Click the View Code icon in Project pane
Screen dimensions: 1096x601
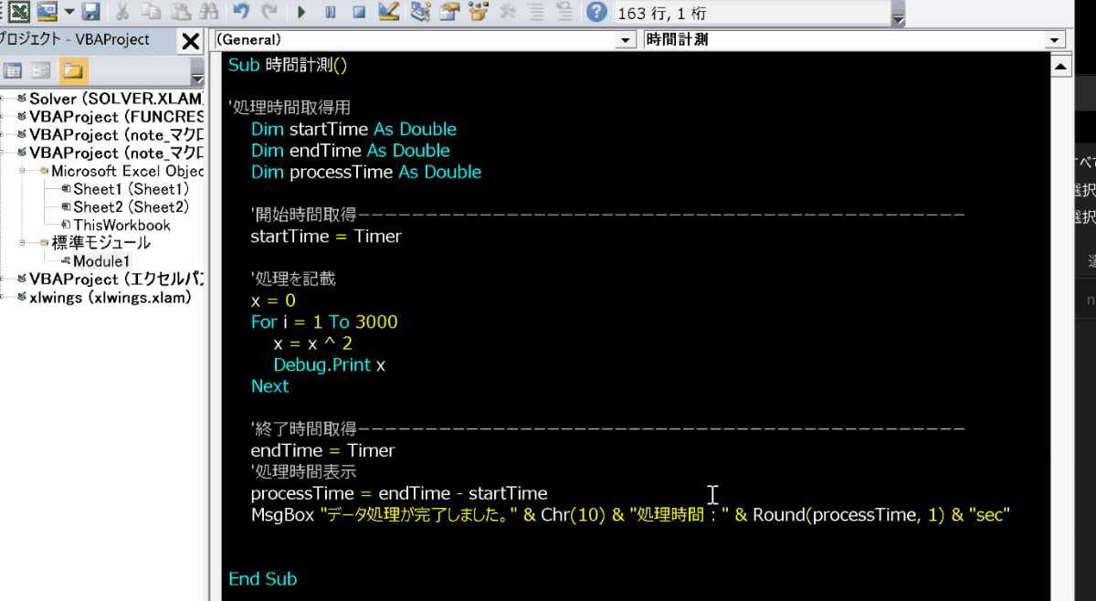pos(13,70)
